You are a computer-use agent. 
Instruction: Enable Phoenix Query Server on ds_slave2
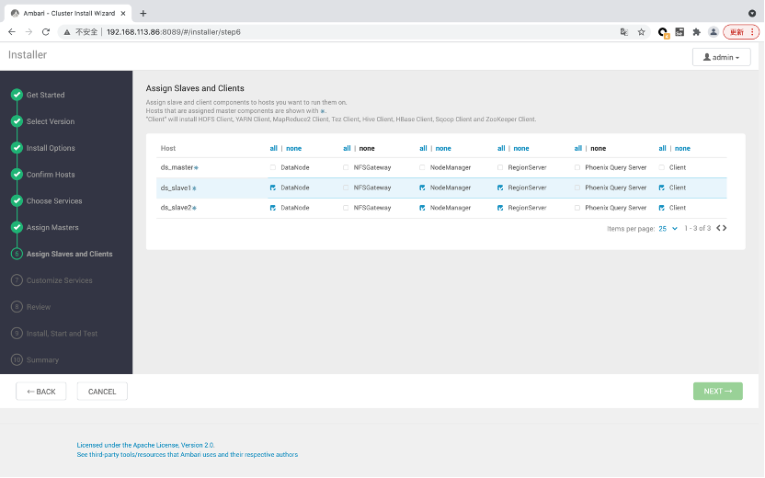click(x=577, y=208)
